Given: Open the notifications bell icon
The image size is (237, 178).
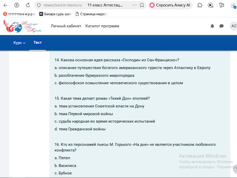Looking at the screenshot, I should 212,26.
